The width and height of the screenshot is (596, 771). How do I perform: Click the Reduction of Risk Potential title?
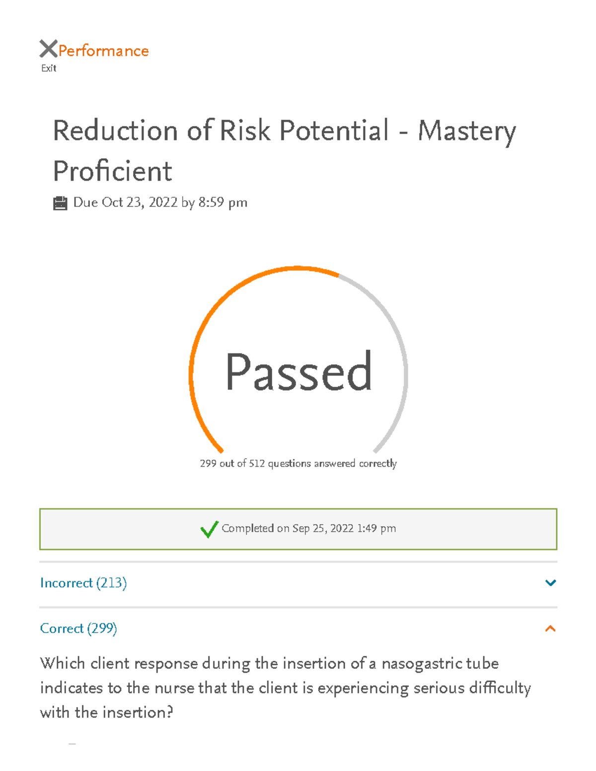[285, 131]
